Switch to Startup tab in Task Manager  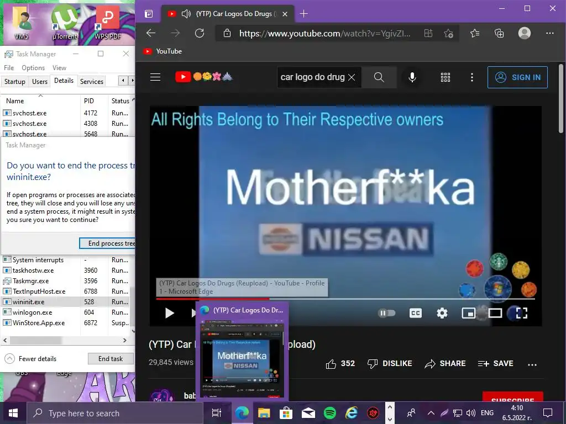(15, 82)
